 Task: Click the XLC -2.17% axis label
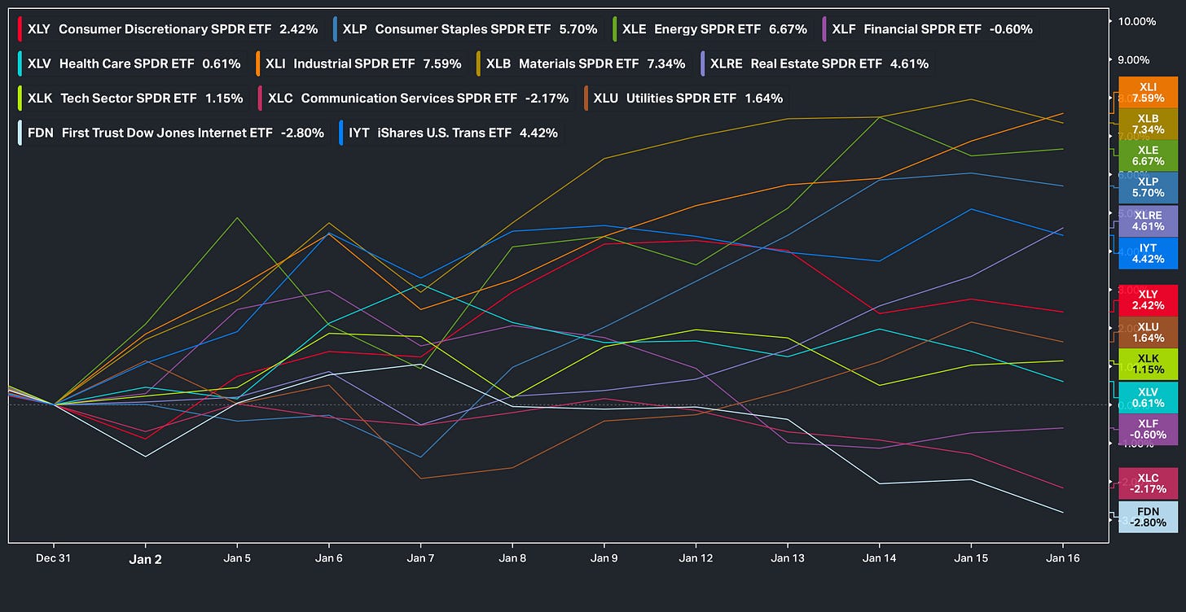tap(1148, 483)
